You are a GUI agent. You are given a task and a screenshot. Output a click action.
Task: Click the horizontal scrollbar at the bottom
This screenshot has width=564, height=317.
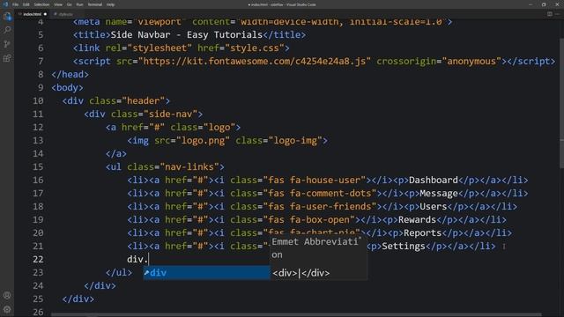tap(296, 315)
